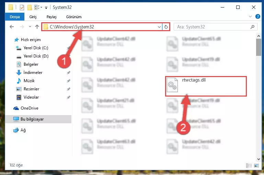
Task: Open Yerel Disk (C:) in sidebar
Action: (x=36, y=48)
